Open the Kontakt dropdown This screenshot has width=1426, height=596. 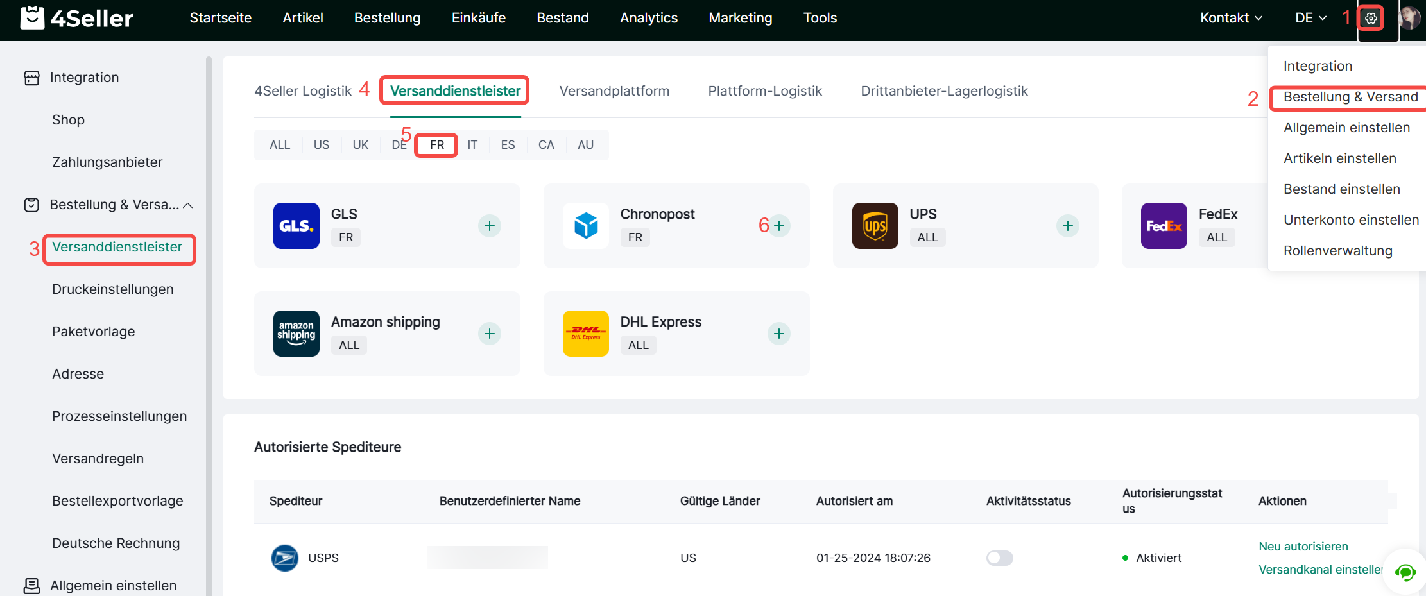click(x=1231, y=18)
